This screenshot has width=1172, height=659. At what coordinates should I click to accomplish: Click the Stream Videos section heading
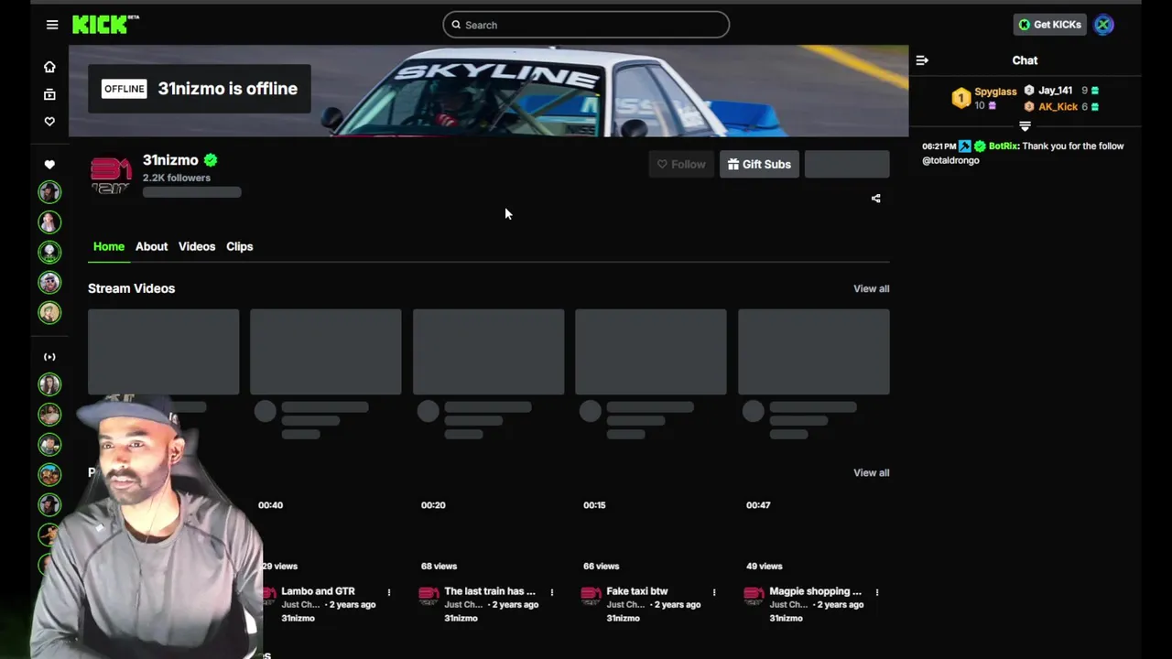tap(131, 288)
